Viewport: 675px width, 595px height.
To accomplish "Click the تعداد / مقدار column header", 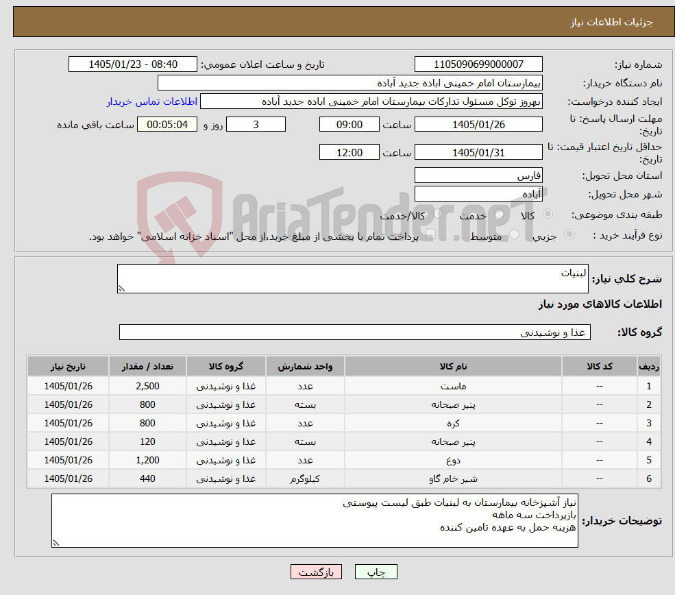I will tap(147, 366).
